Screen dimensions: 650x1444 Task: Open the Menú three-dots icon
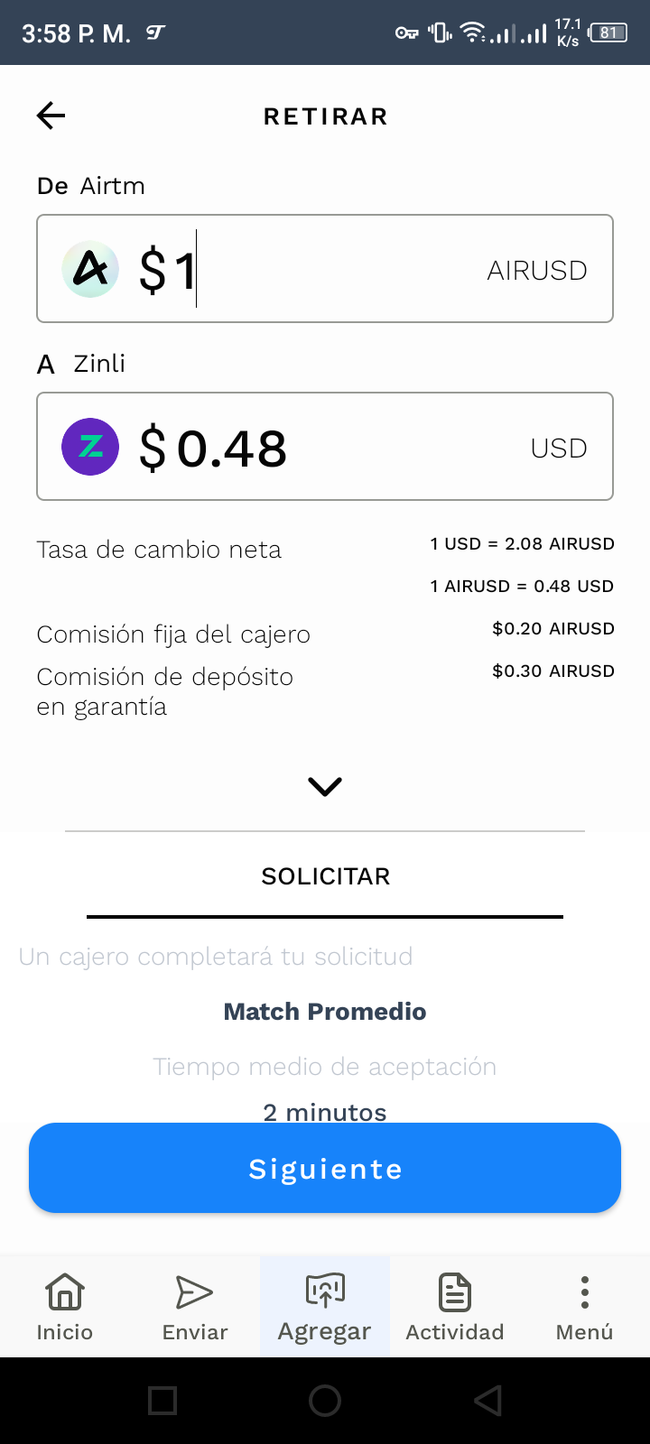pyautogui.click(x=585, y=1292)
